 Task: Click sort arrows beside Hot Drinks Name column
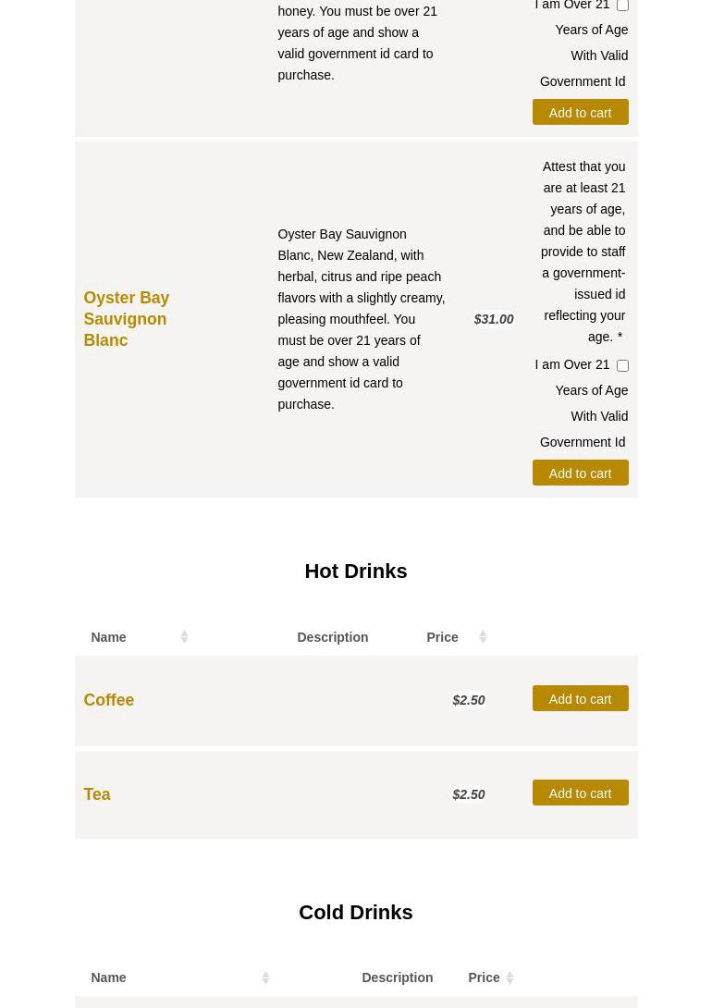coord(184,636)
